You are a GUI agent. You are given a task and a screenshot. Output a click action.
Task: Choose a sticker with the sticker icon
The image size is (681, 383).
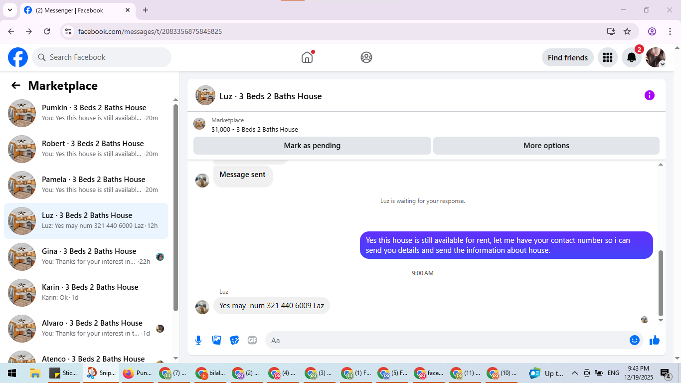pos(234,340)
